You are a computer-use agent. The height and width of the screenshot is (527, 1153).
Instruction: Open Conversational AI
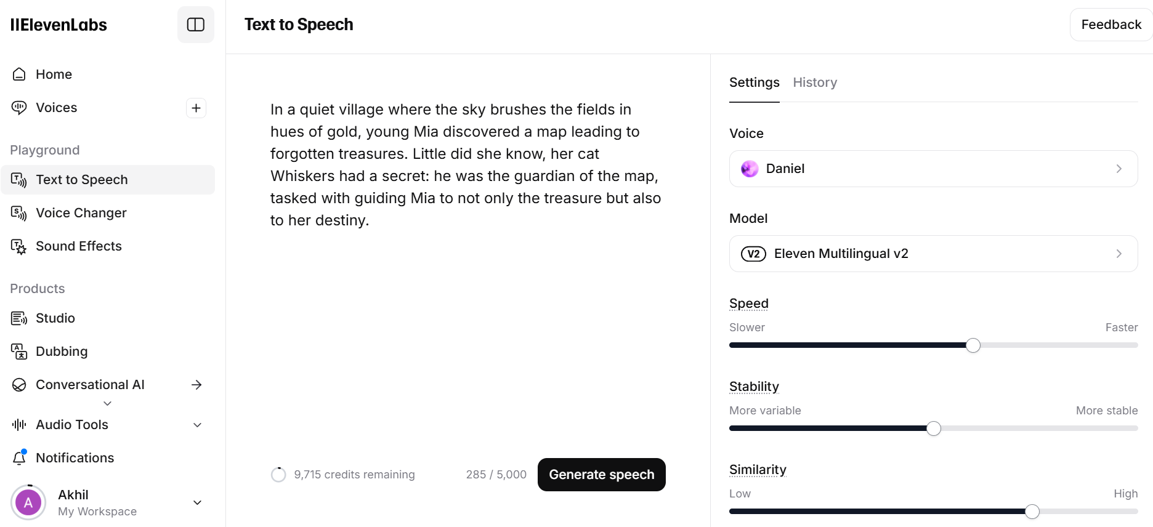[90, 384]
